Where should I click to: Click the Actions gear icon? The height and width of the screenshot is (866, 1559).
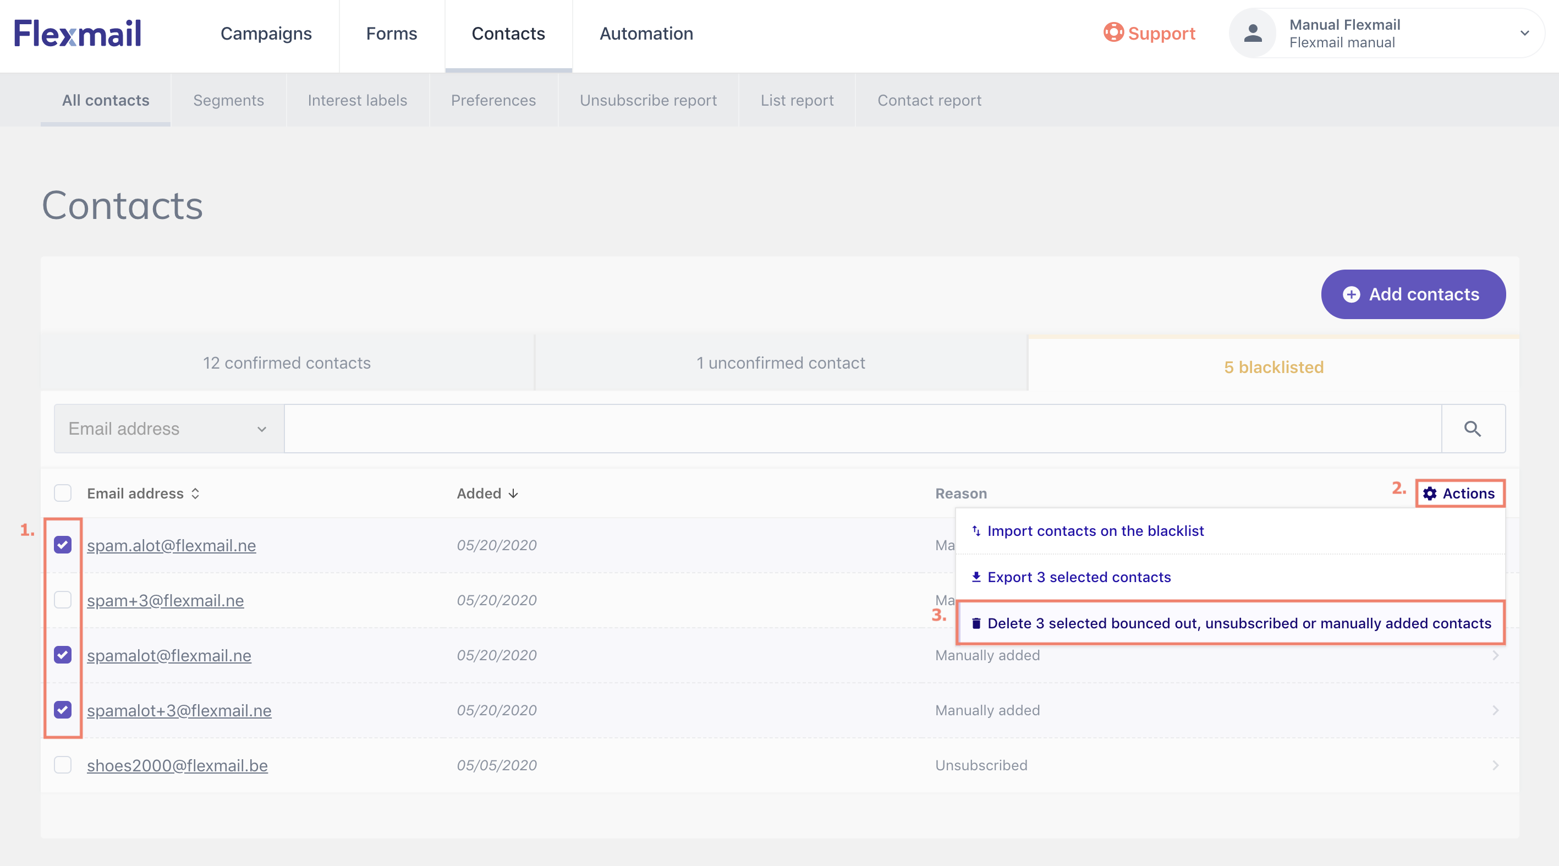tap(1430, 494)
